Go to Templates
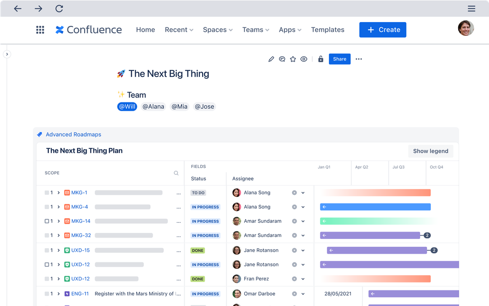489x306 pixels. (327, 30)
